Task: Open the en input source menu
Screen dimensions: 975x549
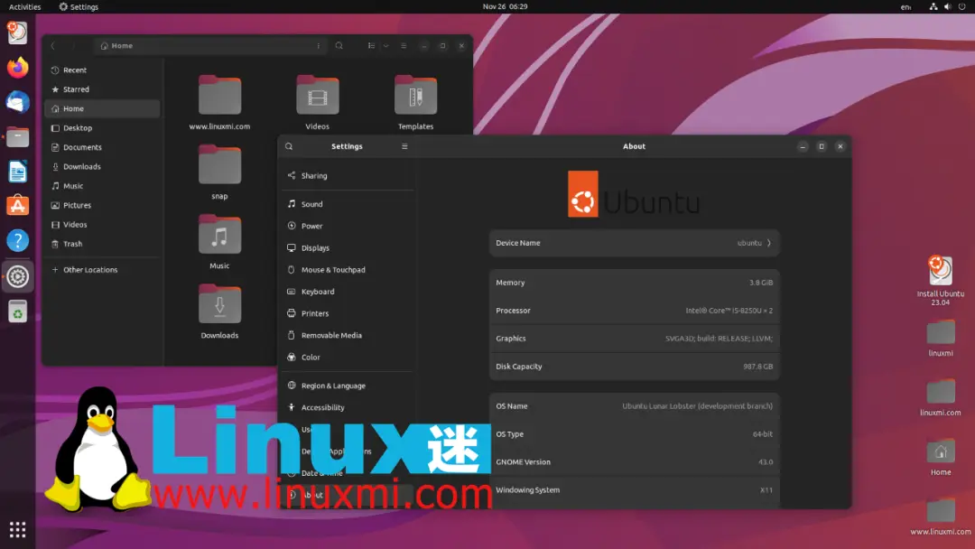Action: tap(906, 7)
